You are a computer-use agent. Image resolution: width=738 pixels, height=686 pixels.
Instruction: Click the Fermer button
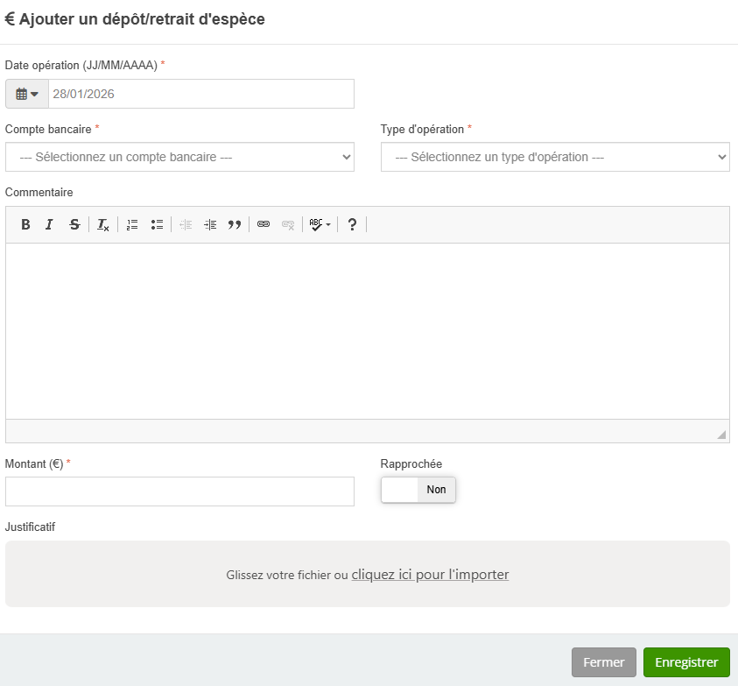(603, 662)
